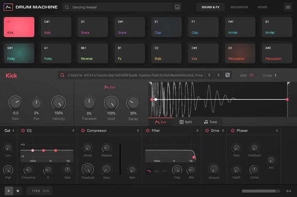Click the stop button in transport
The width and height of the screenshot is (297, 197).
tap(18, 191)
